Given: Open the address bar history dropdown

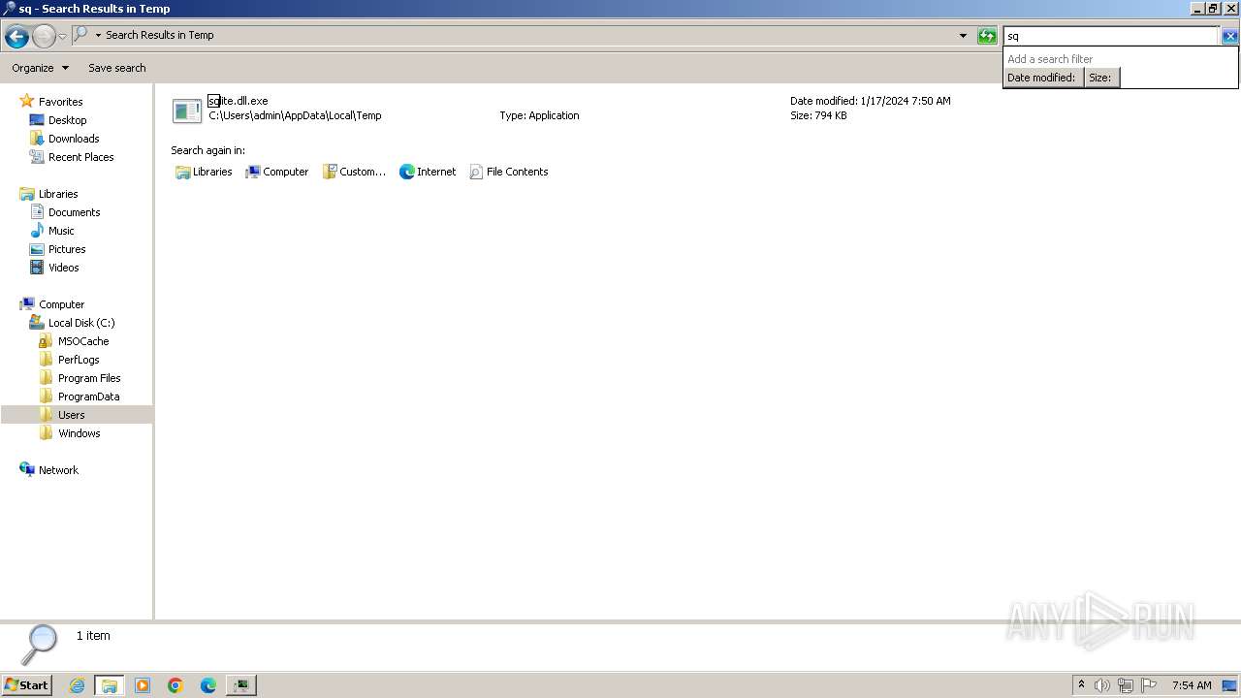Looking at the screenshot, I should 963,36.
